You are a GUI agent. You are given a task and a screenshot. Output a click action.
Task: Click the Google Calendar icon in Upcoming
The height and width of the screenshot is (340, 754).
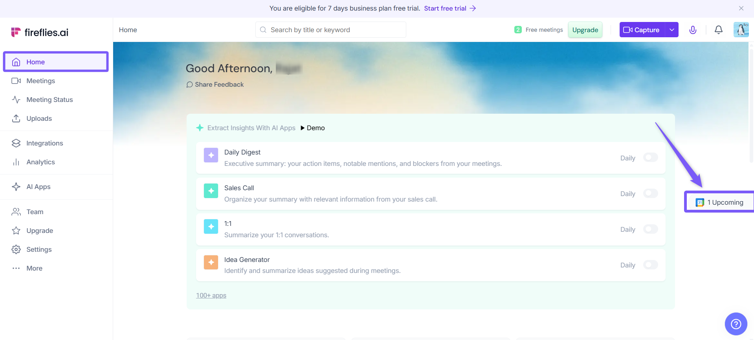[700, 202]
